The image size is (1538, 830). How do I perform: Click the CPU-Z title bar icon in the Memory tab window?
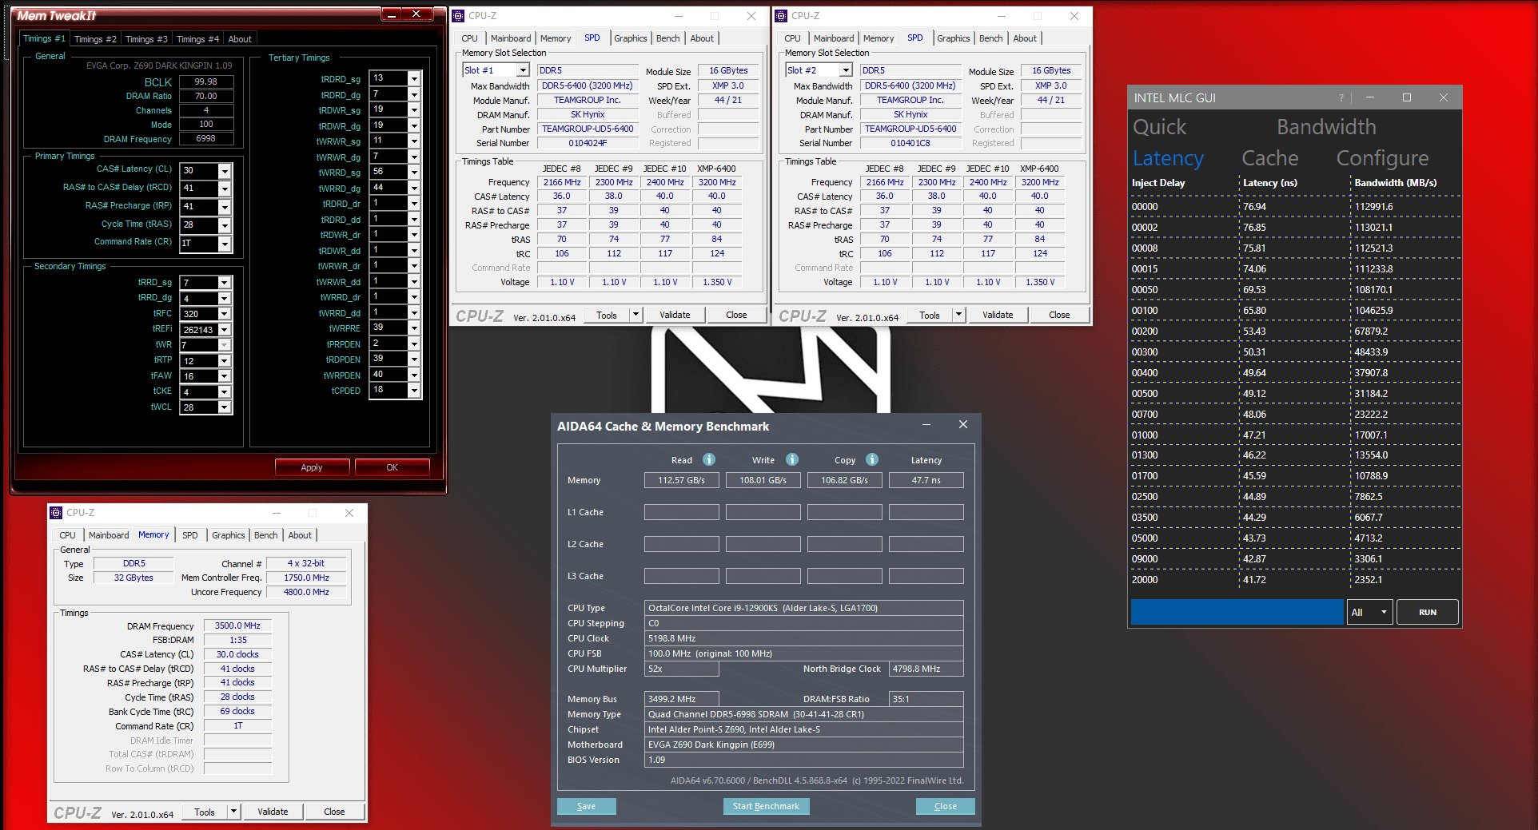56,513
